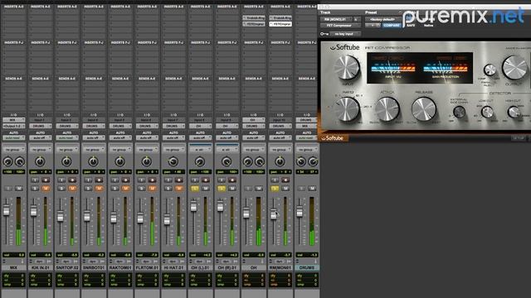This screenshot has width=531, height=298.
Task: Click the Setup button at plugin bottom
Action: point(518,138)
